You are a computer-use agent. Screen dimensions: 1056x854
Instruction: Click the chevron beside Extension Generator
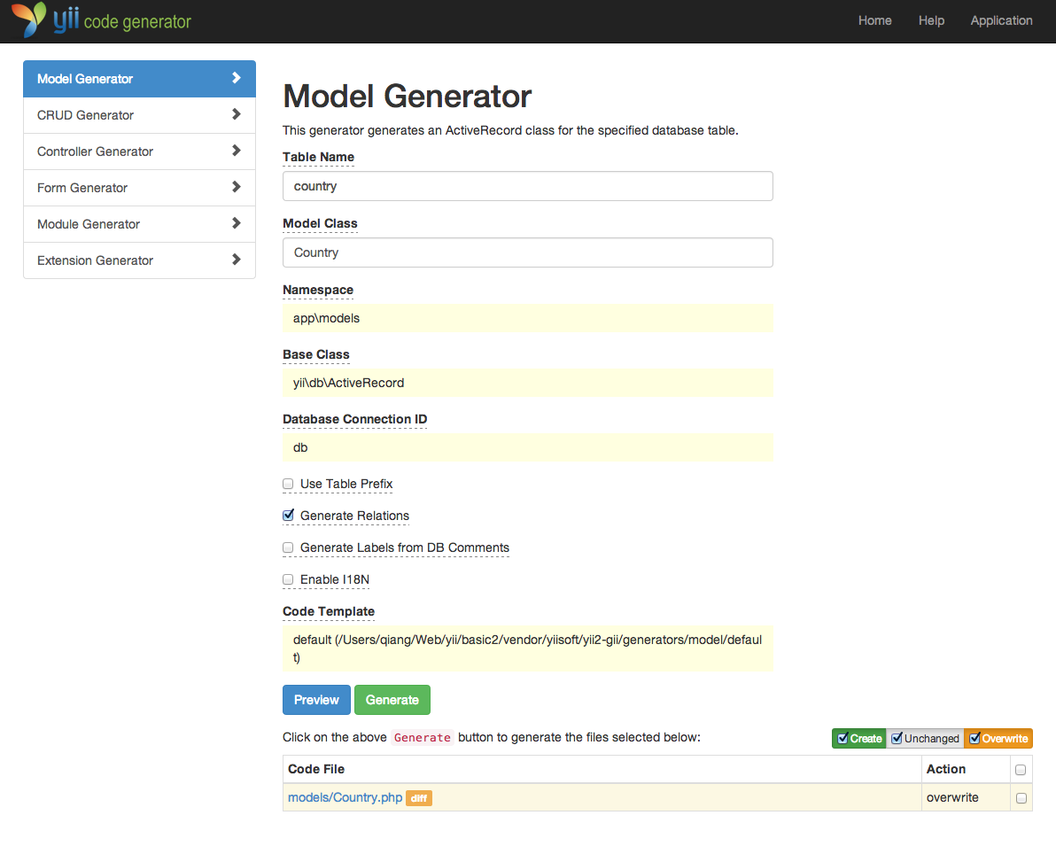pyautogui.click(x=236, y=260)
